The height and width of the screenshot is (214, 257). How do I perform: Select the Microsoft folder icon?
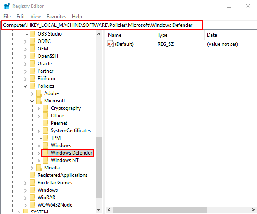click(39, 101)
